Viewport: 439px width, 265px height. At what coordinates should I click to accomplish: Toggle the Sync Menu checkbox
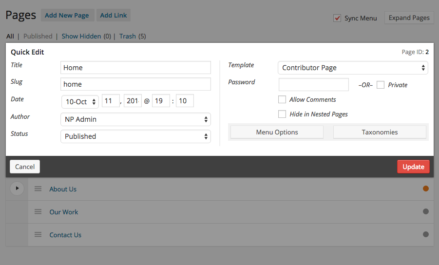(x=337, y=18)
